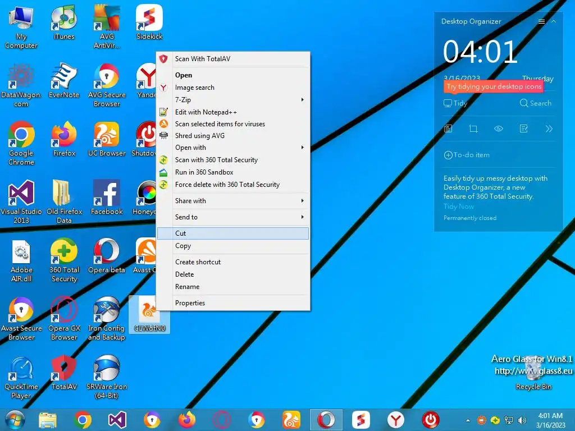Expand the 7-Zip submenu

pos(233,100)
